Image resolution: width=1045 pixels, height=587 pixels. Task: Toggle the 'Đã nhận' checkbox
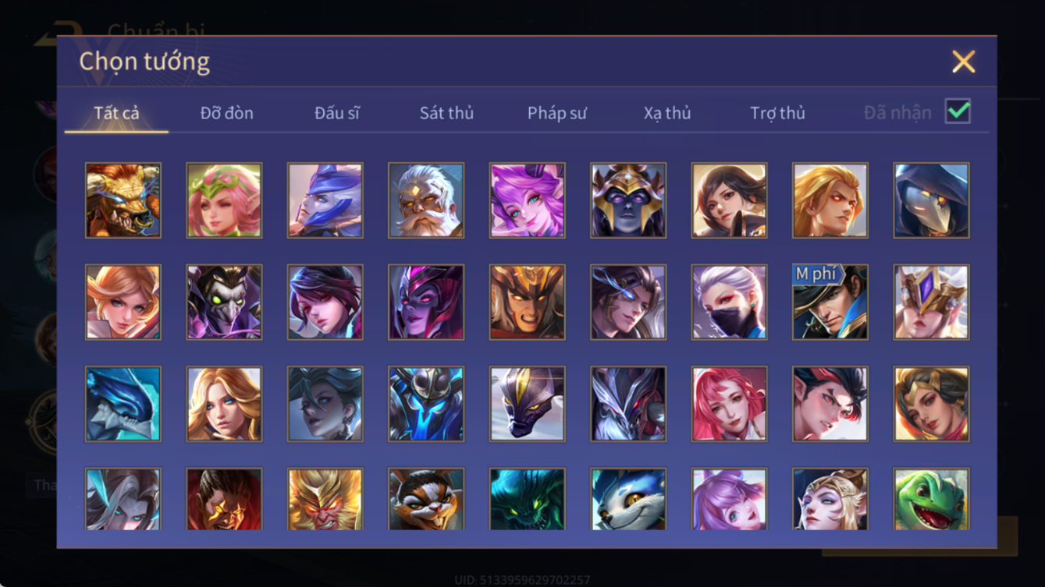958,111
